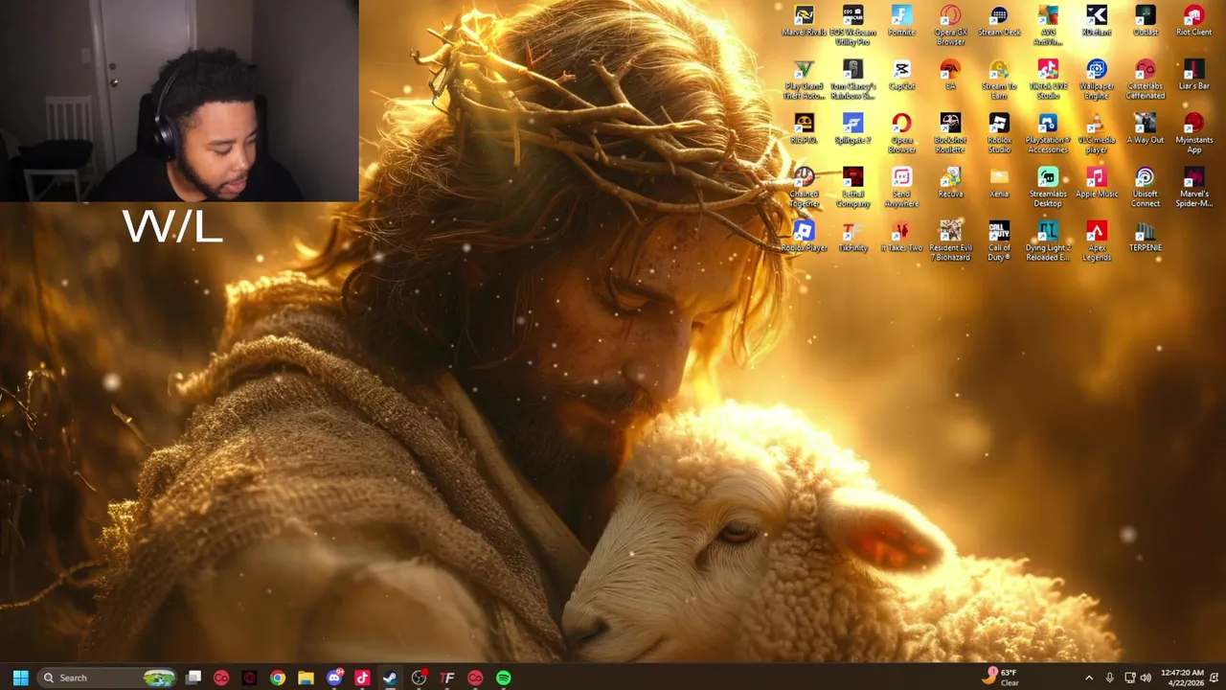
Task: Open the volume speaker tray control
Action: coord(1146,678)
